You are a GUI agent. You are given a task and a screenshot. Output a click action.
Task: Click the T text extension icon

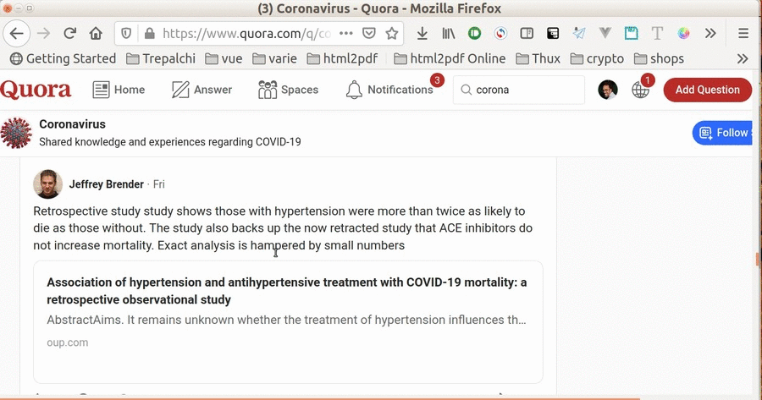[657, 33]
